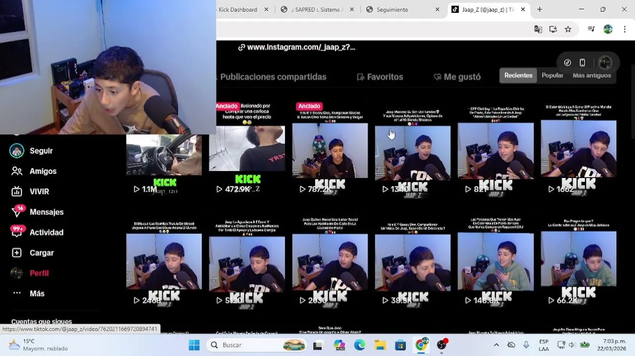Go to Perfil in the sidebar
This screenshot has width=635, height=356.
(30, 273)
